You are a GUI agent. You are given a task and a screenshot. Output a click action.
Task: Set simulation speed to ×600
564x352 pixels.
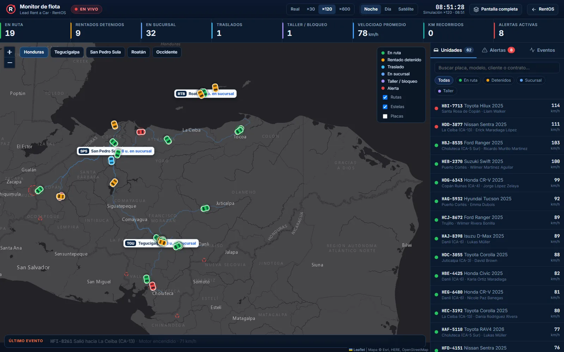click(x=344, y=9)
